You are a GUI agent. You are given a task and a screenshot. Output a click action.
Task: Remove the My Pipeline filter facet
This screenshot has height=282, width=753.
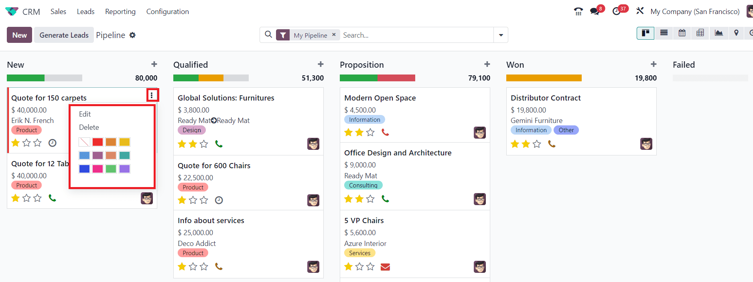tap(334, 35)
